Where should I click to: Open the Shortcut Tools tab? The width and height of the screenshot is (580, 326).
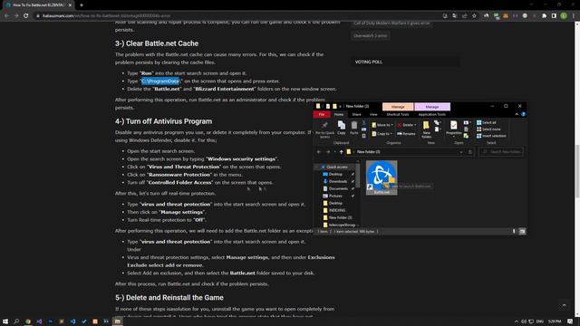pos(398,114)
